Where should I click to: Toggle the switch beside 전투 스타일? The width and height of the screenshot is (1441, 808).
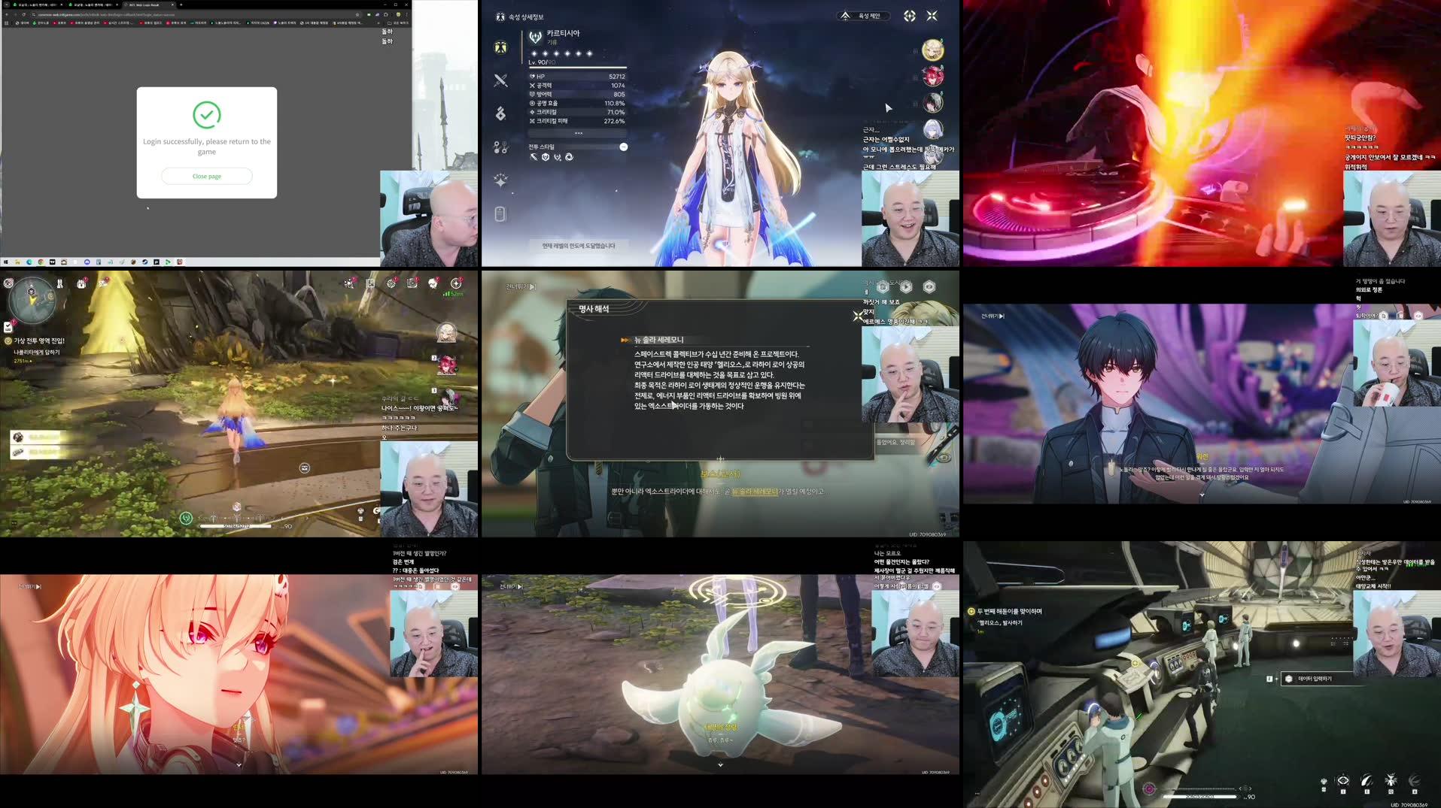[624, 148]
